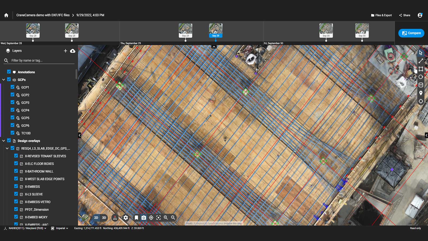The image size is (428, 241).
Task: Select the first Sep 30 capture thumbnail
Action: (326, 30)
